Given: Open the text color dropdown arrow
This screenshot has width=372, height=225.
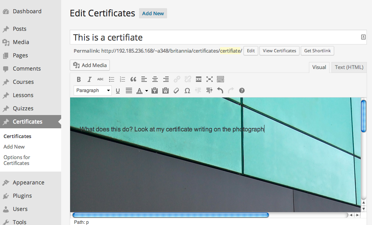Looking at the screenshot, I should click(x=146, y=91).
